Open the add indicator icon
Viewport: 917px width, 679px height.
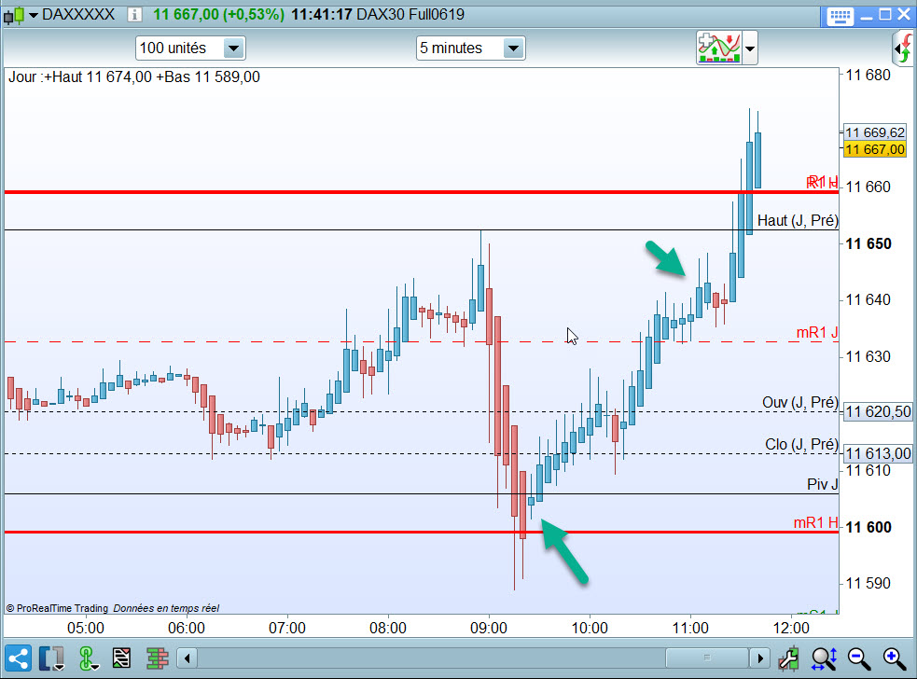click(719, 48)
